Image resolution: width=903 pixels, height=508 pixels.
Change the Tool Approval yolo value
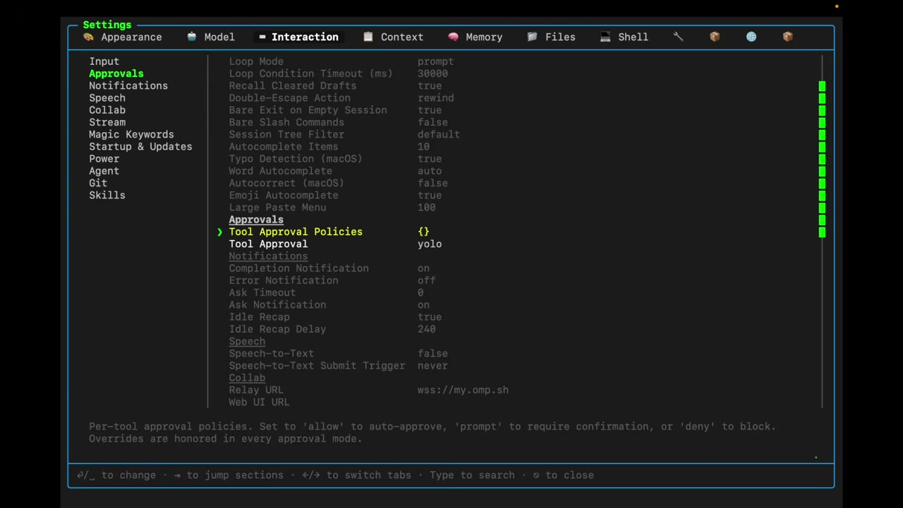pyautogui.click(x=430, y=244)
